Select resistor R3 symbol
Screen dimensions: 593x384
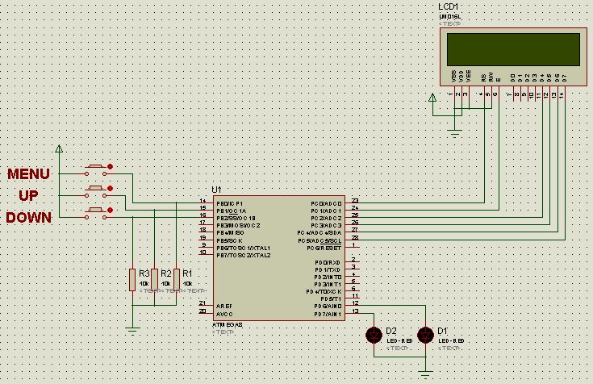point(132,280)
